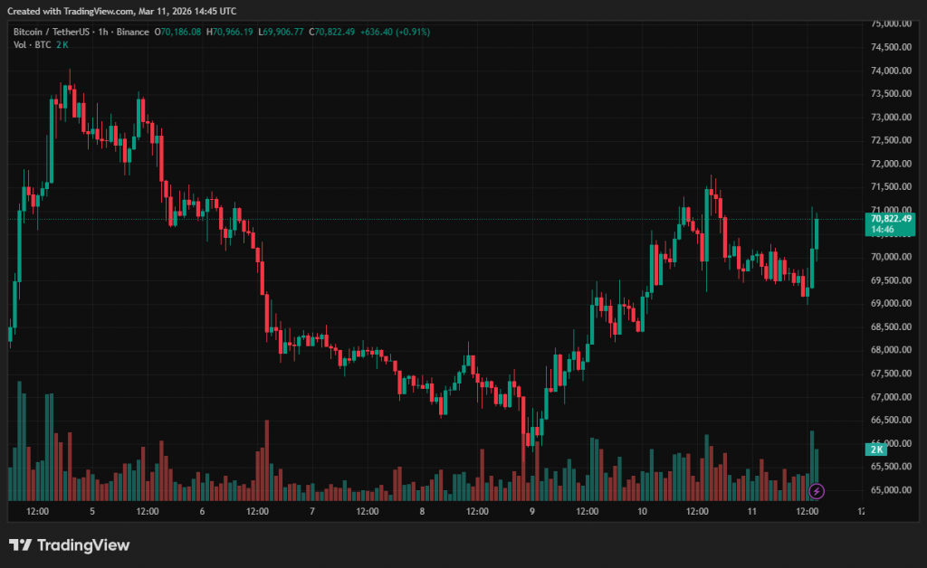The width and height of the screenshot is (927, 568).
Task: Select the Vol · BTC indicator legend
Action: pyautogui.click(x=32, y=44)
